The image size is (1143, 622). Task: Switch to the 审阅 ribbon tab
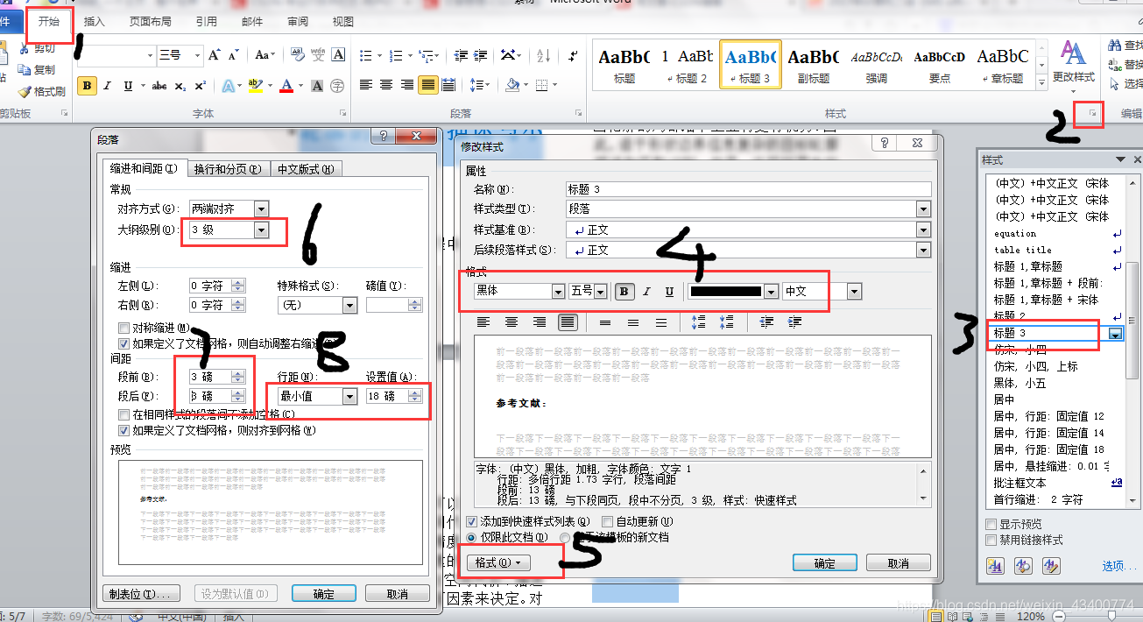tap(298, 22)
